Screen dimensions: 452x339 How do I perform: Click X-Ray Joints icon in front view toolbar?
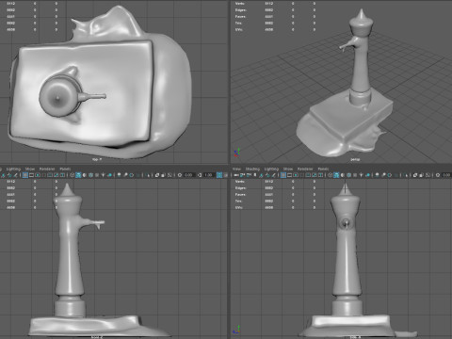(x=428, y=175)
